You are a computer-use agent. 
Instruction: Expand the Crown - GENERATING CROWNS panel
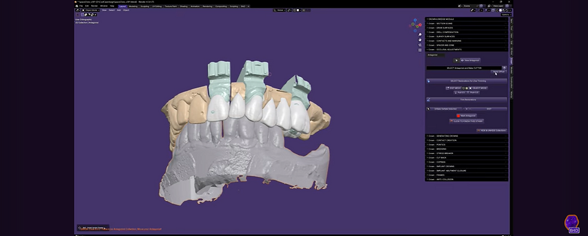coord(467,135)
